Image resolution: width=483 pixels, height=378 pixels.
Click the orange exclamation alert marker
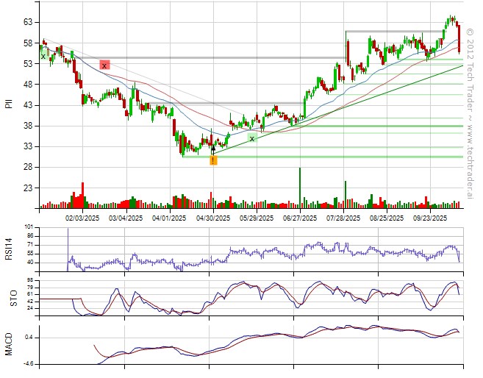tap(213, 160)
